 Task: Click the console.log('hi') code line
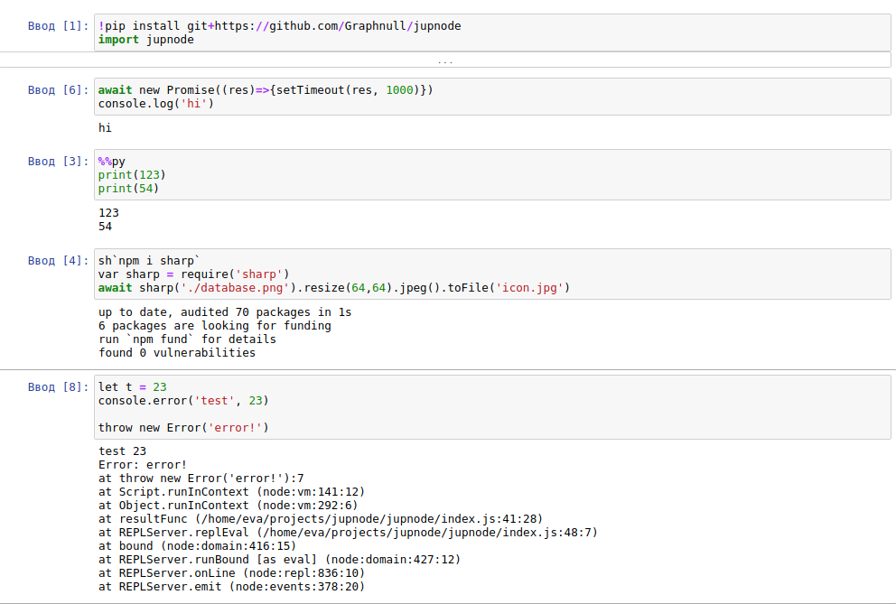point(156,104)
